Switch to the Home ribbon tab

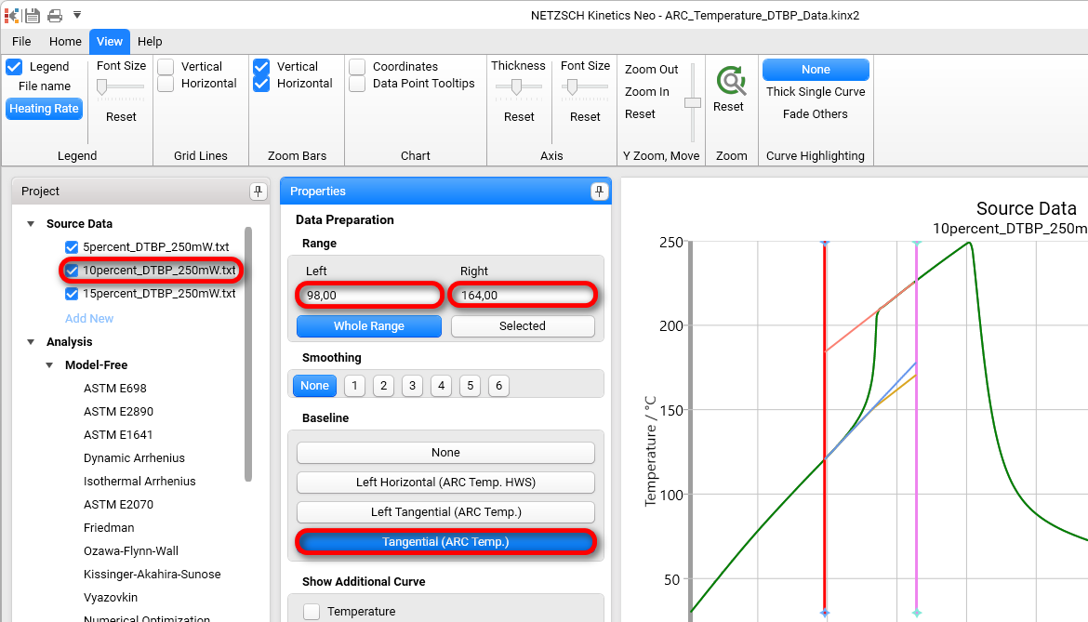(x=65, y=41)
